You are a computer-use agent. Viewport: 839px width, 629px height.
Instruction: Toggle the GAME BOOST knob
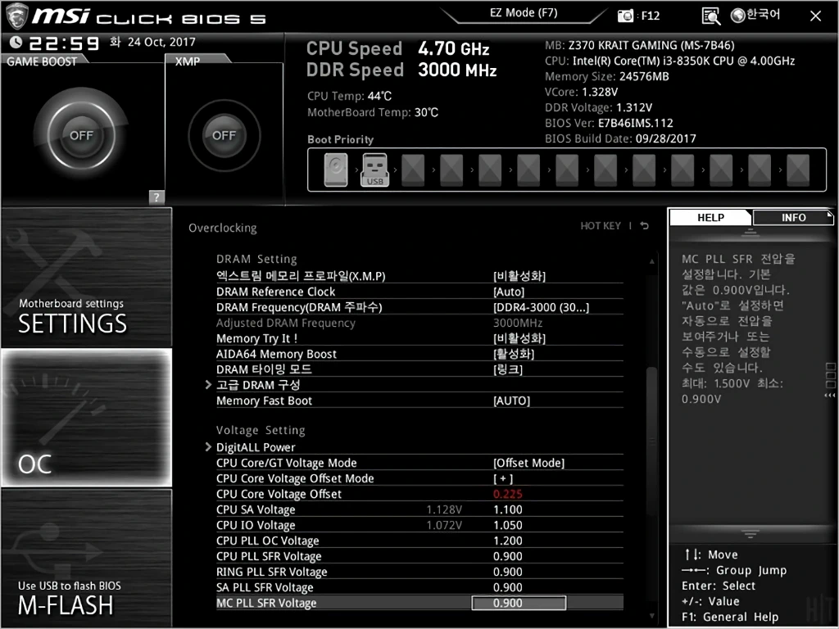(81, 135)
